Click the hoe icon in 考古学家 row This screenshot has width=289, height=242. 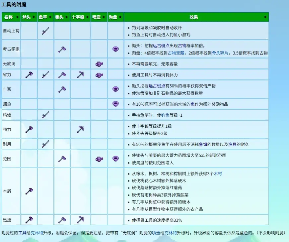pyautogui.click(x=62, y=49)
